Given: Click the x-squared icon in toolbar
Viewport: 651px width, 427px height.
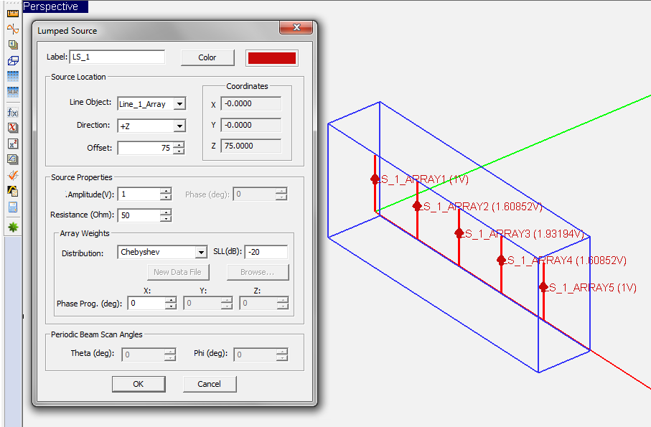Looking at the screenshot, I should [x=12, y=144].
